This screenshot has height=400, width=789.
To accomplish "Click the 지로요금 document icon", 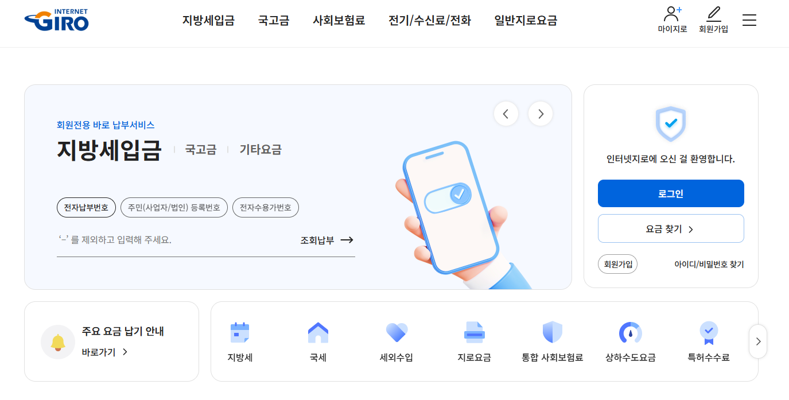I will tap(474, 341).
